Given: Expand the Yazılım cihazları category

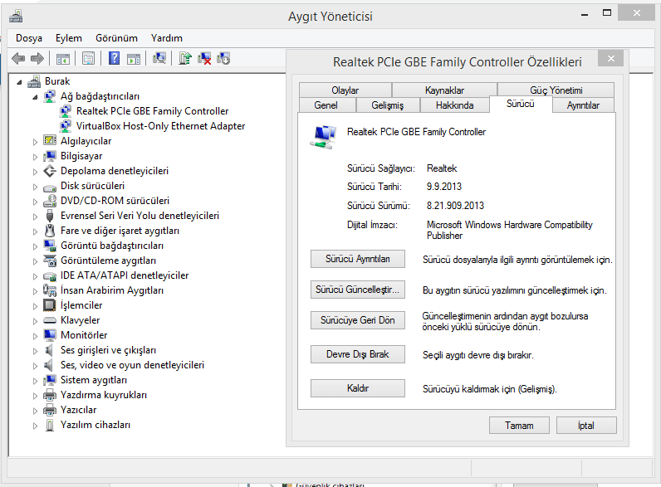Looking at the screenshot, I should click(35, 426).
